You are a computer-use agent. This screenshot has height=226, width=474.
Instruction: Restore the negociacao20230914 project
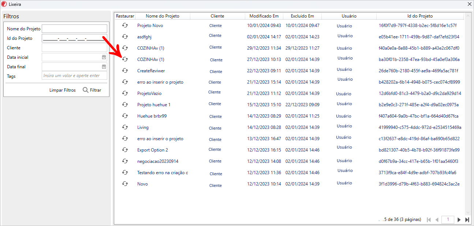[125, 161]
